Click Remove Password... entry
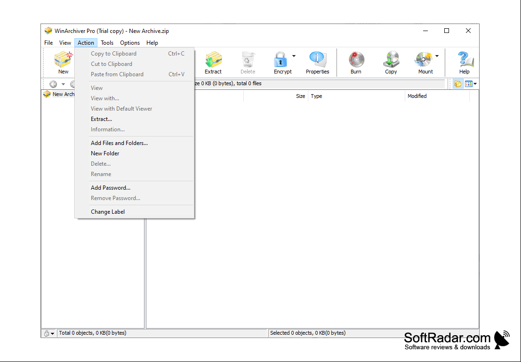 click(x=134, y=198)
